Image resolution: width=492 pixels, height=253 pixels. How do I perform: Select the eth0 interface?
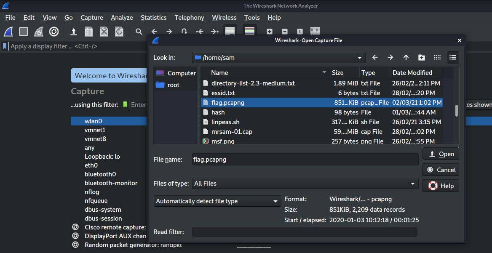(91, 165)
